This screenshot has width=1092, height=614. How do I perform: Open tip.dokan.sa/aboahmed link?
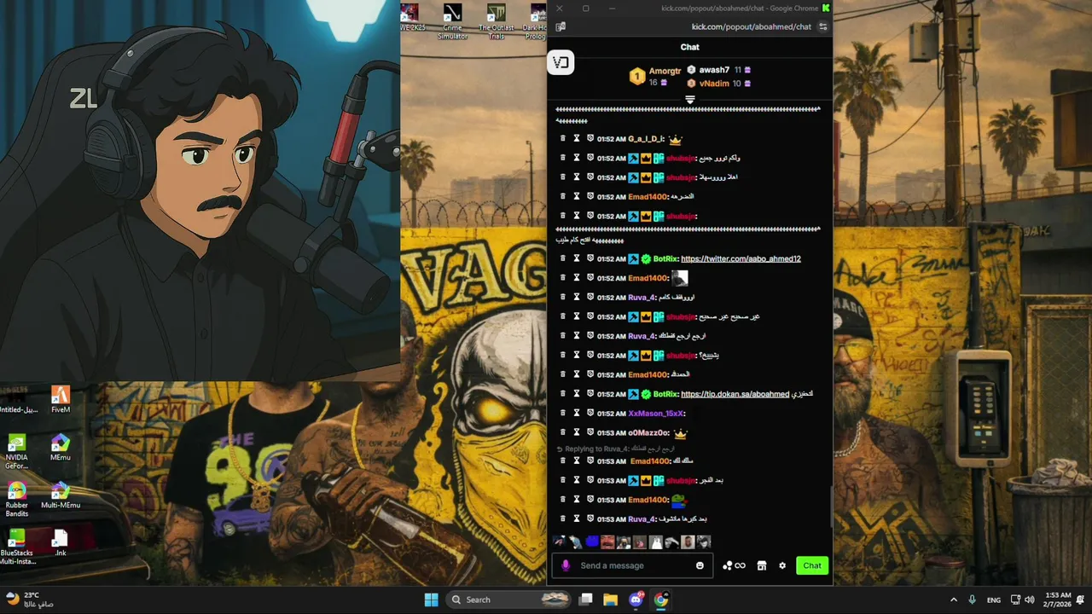coord(735,394)
